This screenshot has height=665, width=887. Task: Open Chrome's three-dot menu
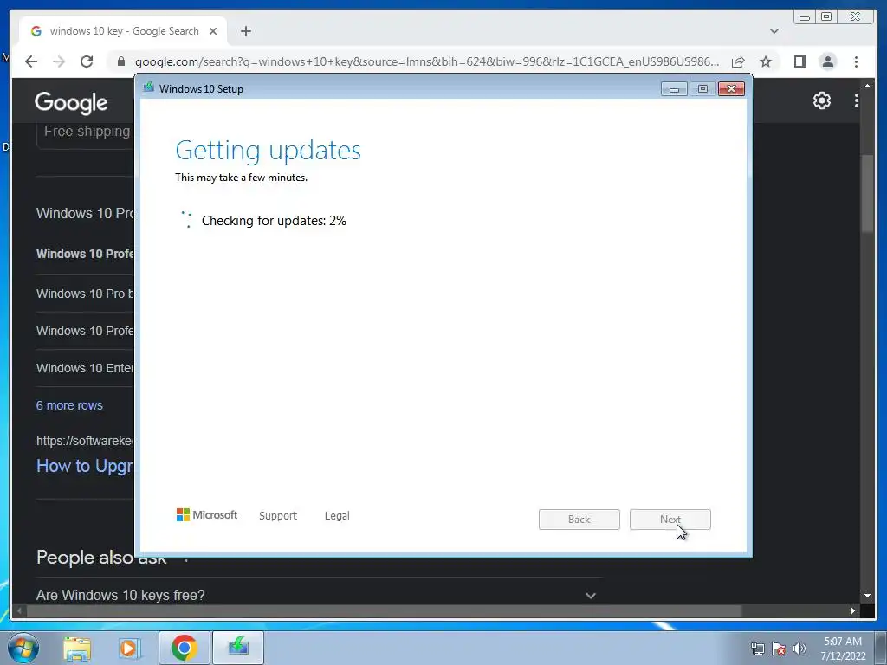click(x=856, y=61)
